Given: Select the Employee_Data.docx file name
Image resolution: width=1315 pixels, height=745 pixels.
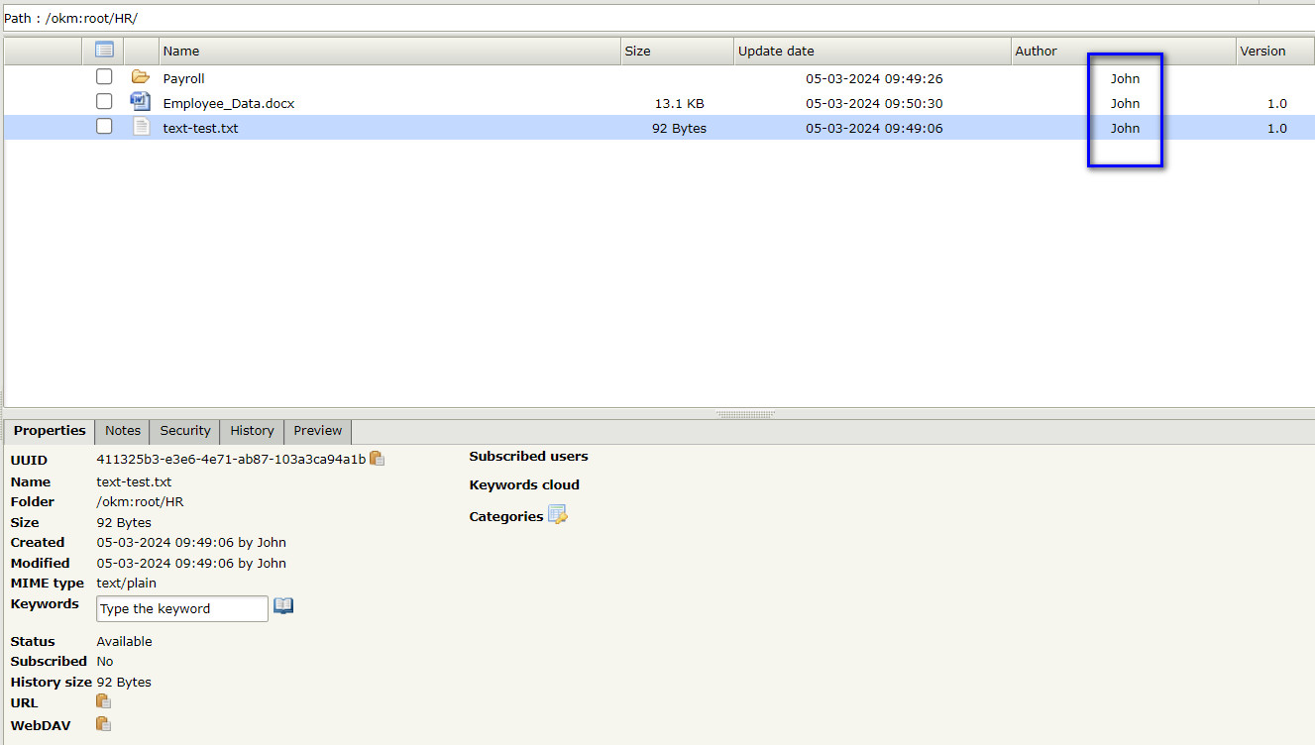Looking at the screenshot, I should (x=229, y=103).
